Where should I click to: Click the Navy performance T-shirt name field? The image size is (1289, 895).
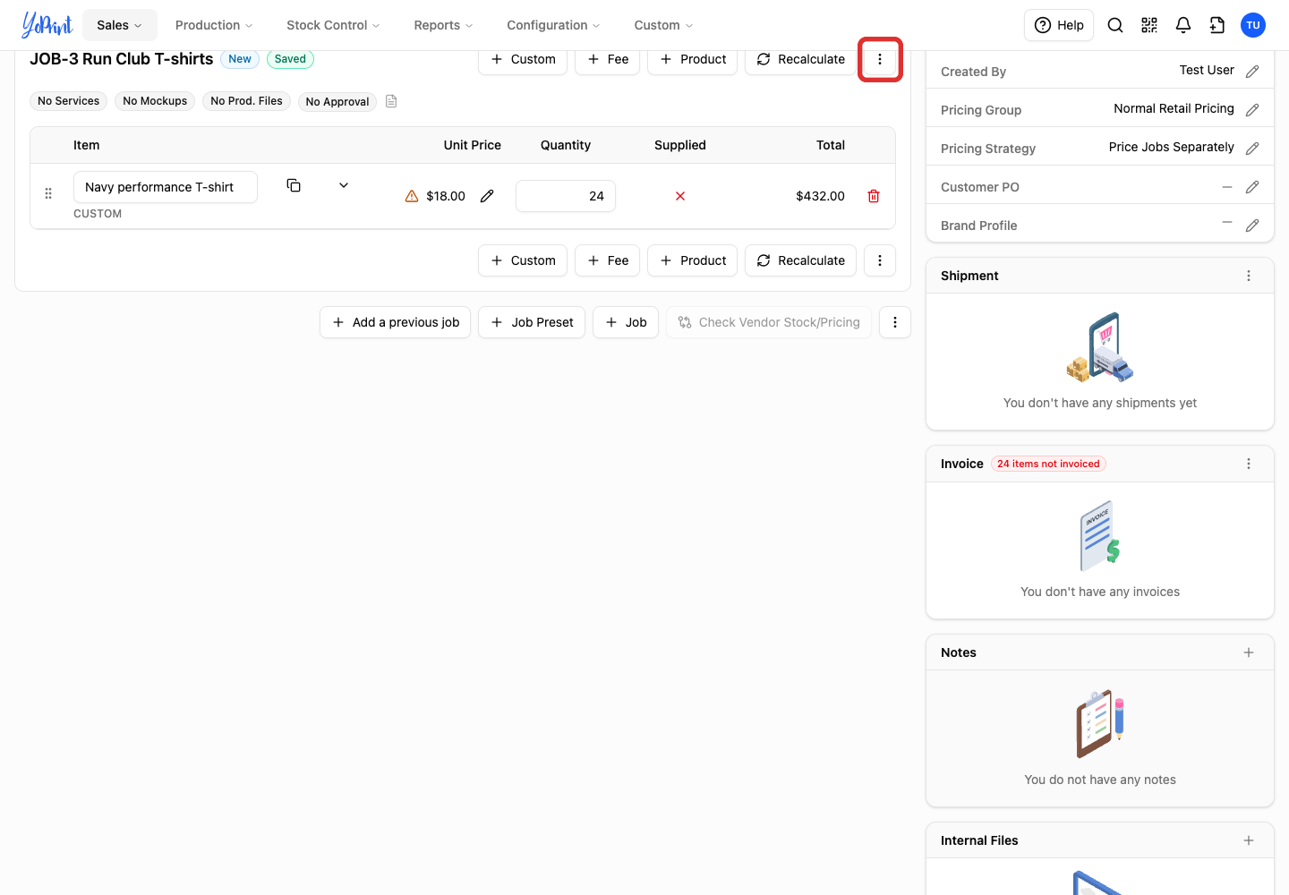(166, 187)
